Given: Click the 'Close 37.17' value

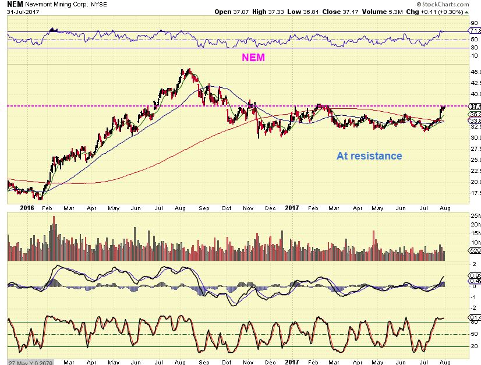Looking at the screenshot, I should coord(340,12).
